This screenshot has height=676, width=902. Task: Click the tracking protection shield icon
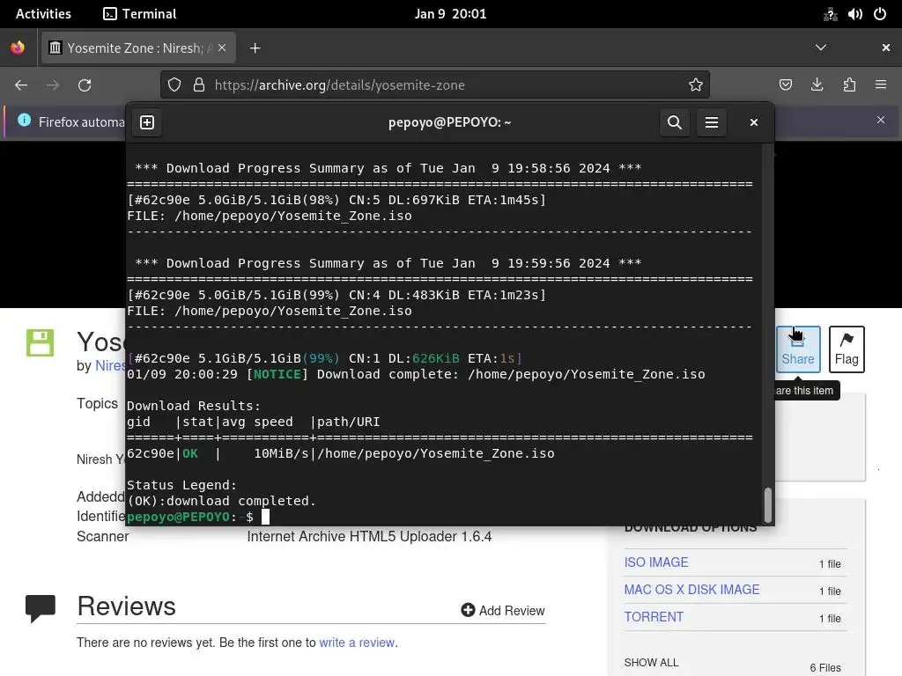tap(174, 85)
